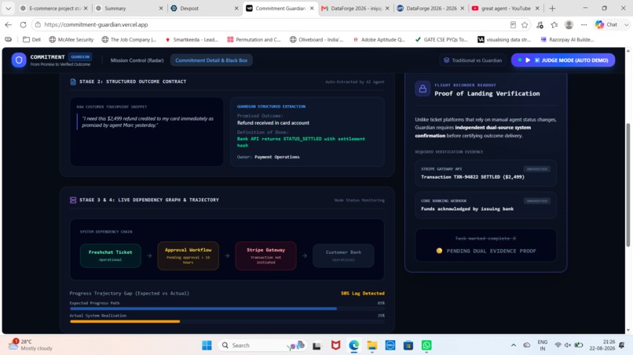Click the Stage 3 & 4 dependency graph icon

click(x=73, y=200)
